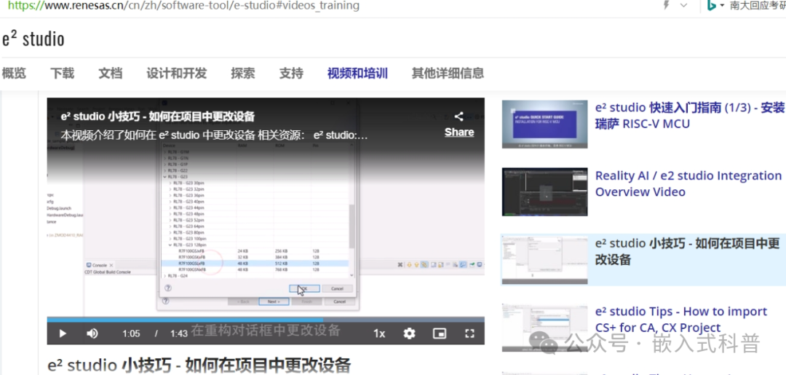Screen dimensions: 786x375
Task: Open the 其他详细信息 tab
Action: pyautogui.click(x=448, y=74)
